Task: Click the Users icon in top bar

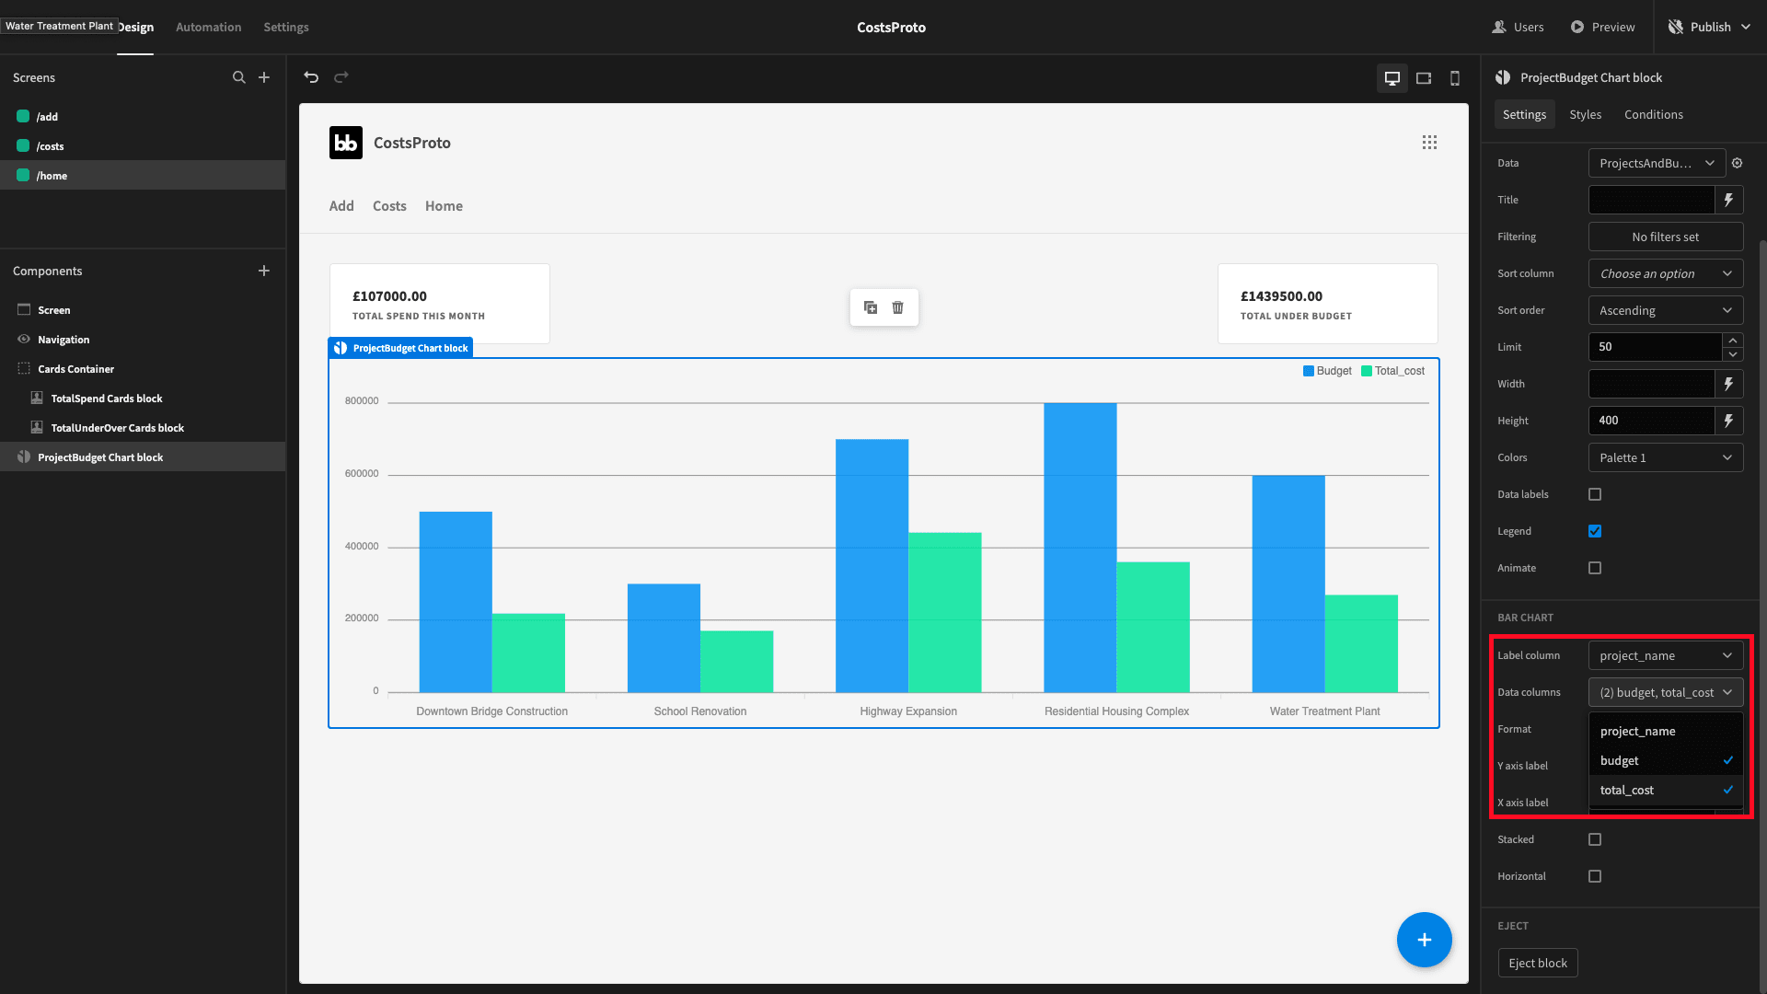Action: pyautogui.click(x=1499, y=27)
